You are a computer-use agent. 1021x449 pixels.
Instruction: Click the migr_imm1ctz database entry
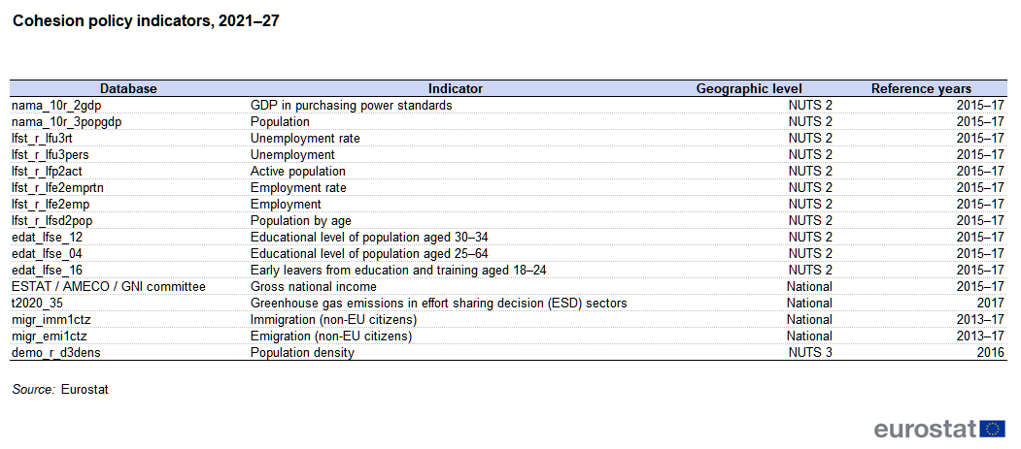pyautogui.click(x=50, y=320)
